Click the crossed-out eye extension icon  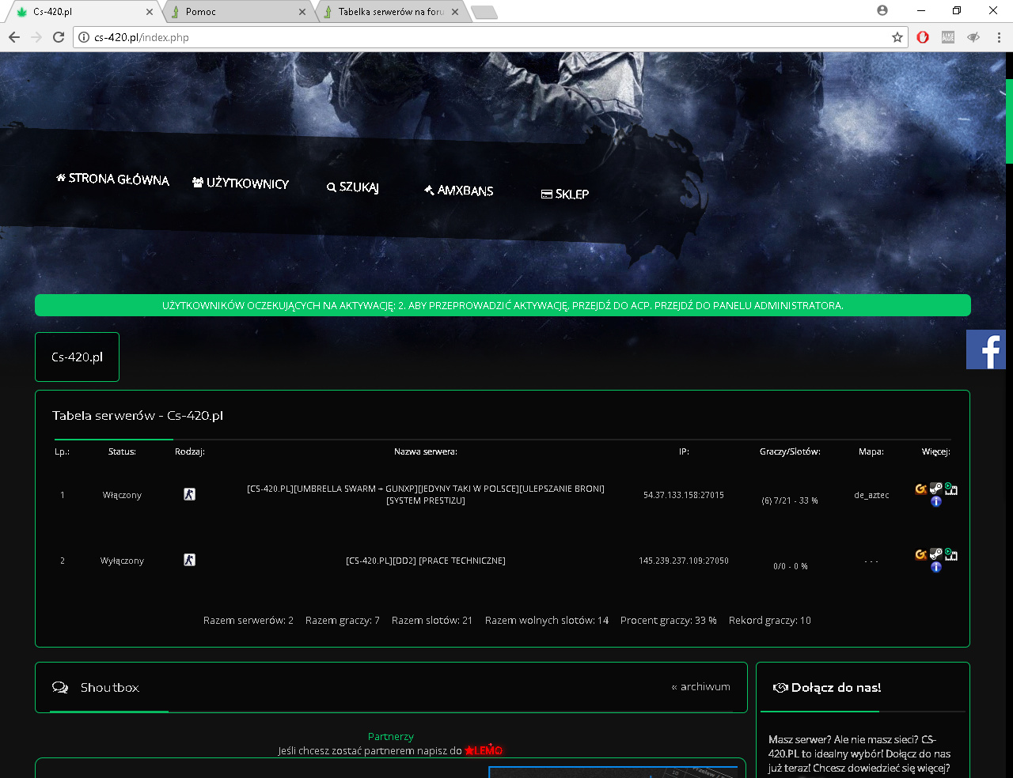pos(973,37)
